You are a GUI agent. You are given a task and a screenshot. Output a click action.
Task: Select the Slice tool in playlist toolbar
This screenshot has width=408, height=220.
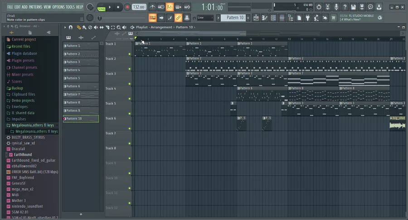(x=107, y=27)
